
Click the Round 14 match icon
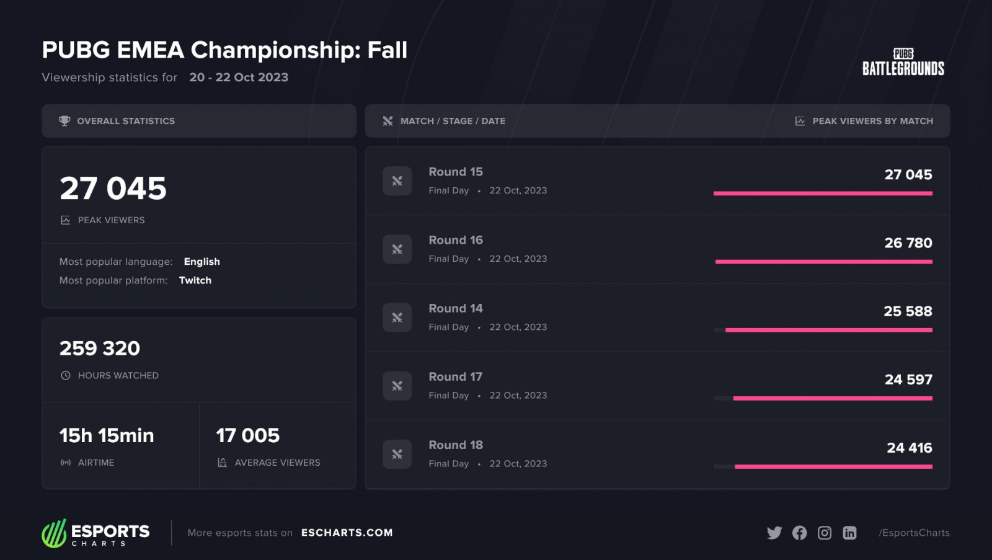point(397,318)
